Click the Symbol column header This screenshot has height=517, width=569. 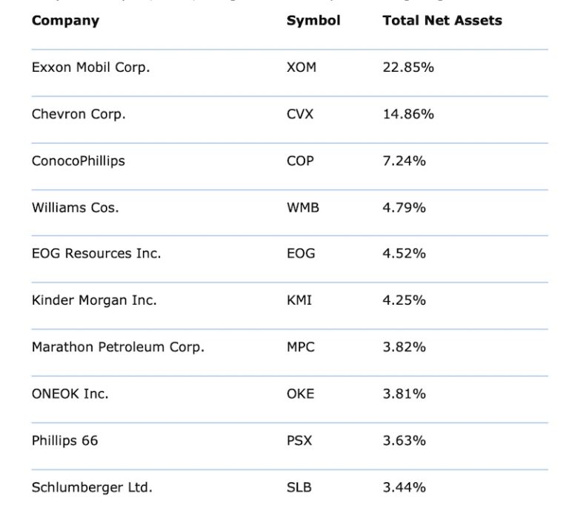coord(313,21)
